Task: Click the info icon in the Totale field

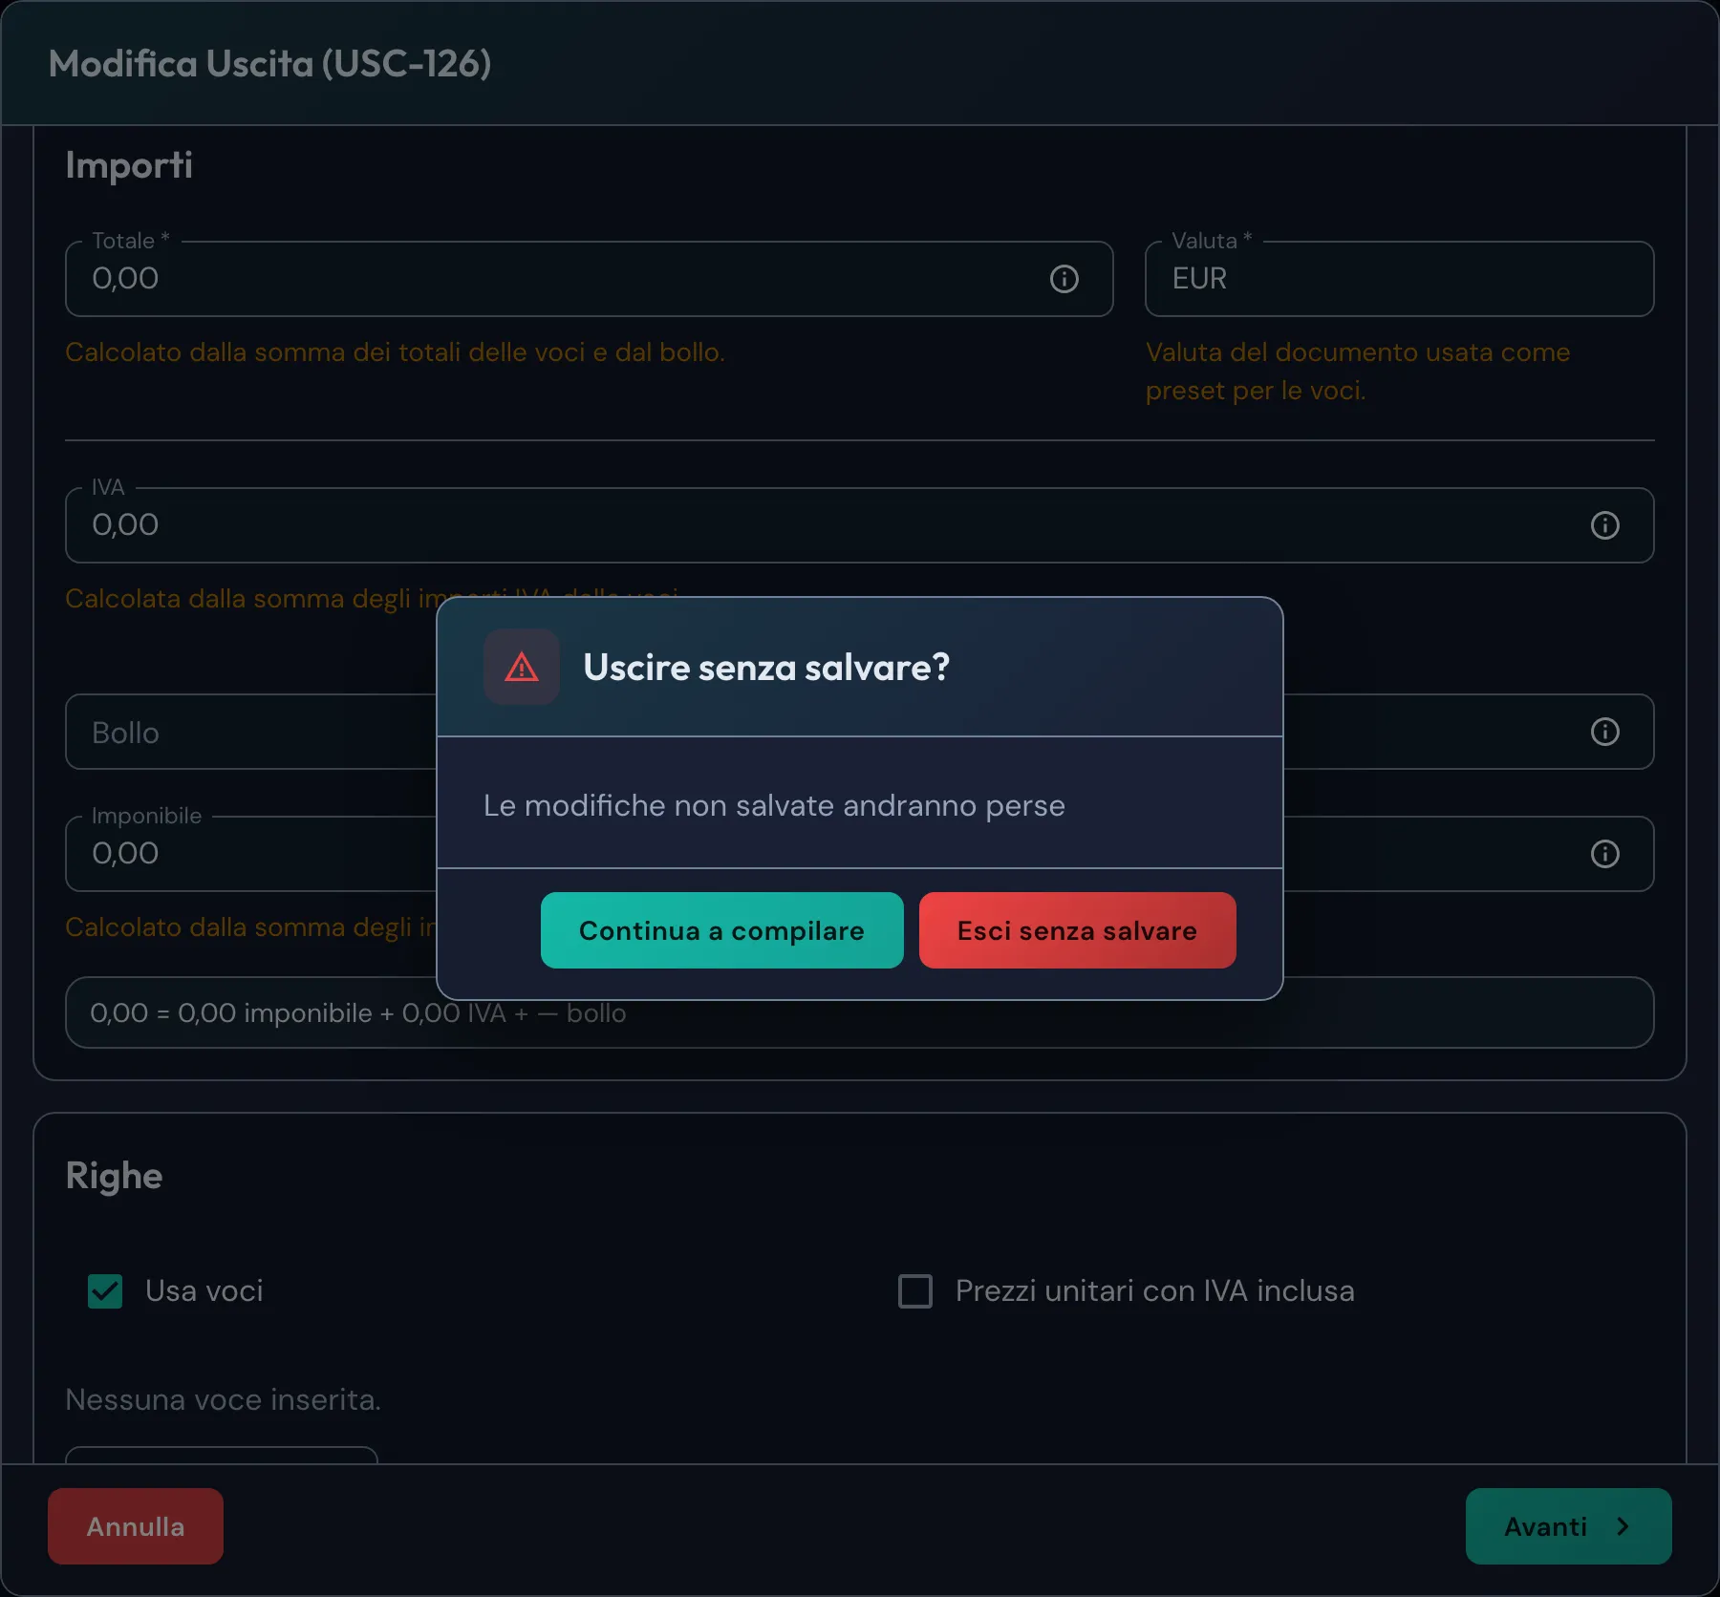Action: pyautogui.click(x=1064, y=279)
